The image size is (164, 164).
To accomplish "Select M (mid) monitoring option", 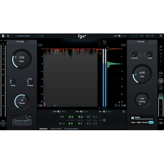I will [161, 53].
